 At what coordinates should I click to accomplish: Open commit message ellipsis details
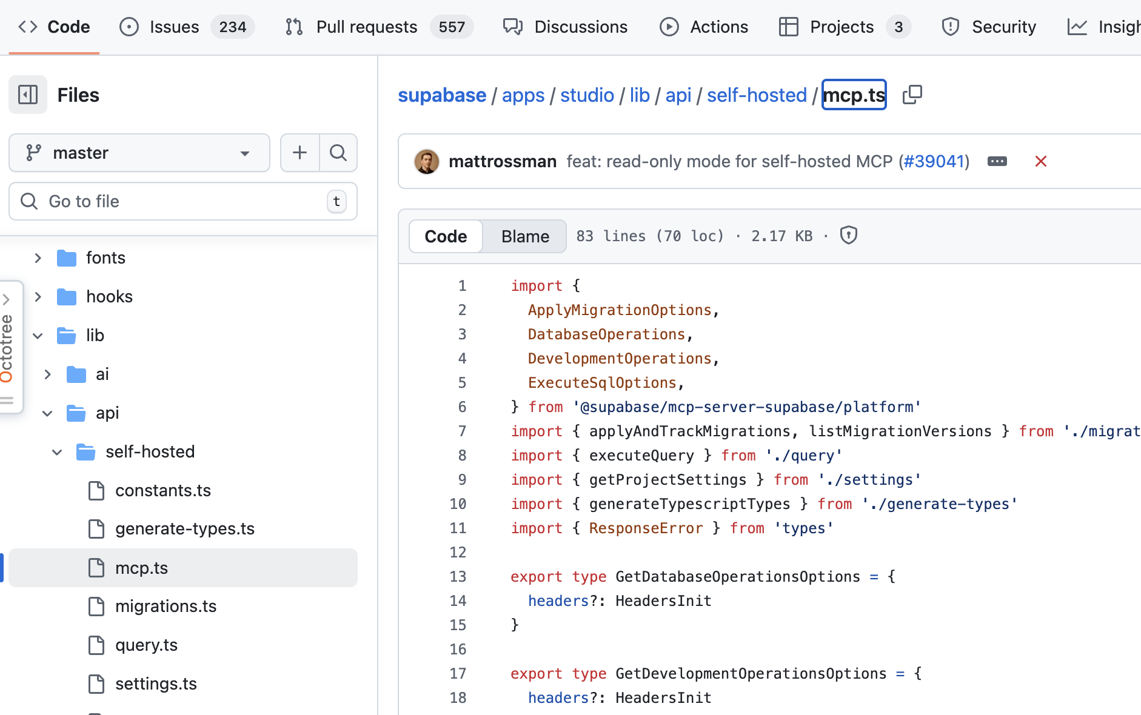(x=997, y=161)
